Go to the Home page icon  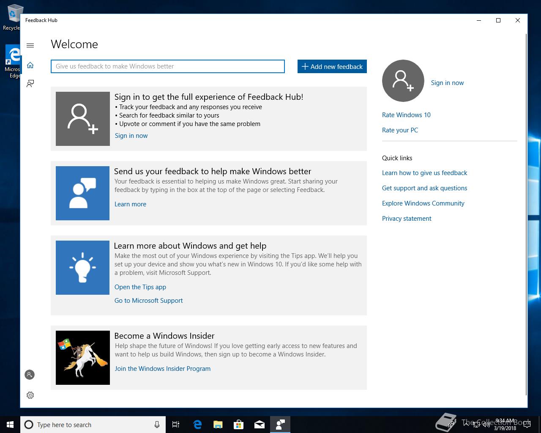coord(30,65)
